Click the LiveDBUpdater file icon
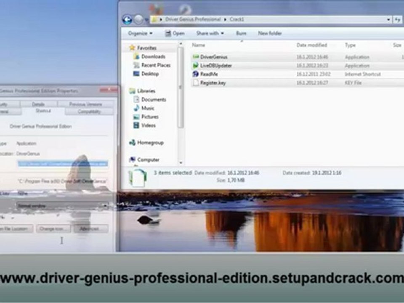Screen dimensions: 404x303 pos(196,66)
